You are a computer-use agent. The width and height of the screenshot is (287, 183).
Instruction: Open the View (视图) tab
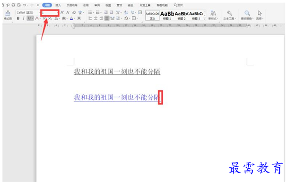(x=108, y=5)
